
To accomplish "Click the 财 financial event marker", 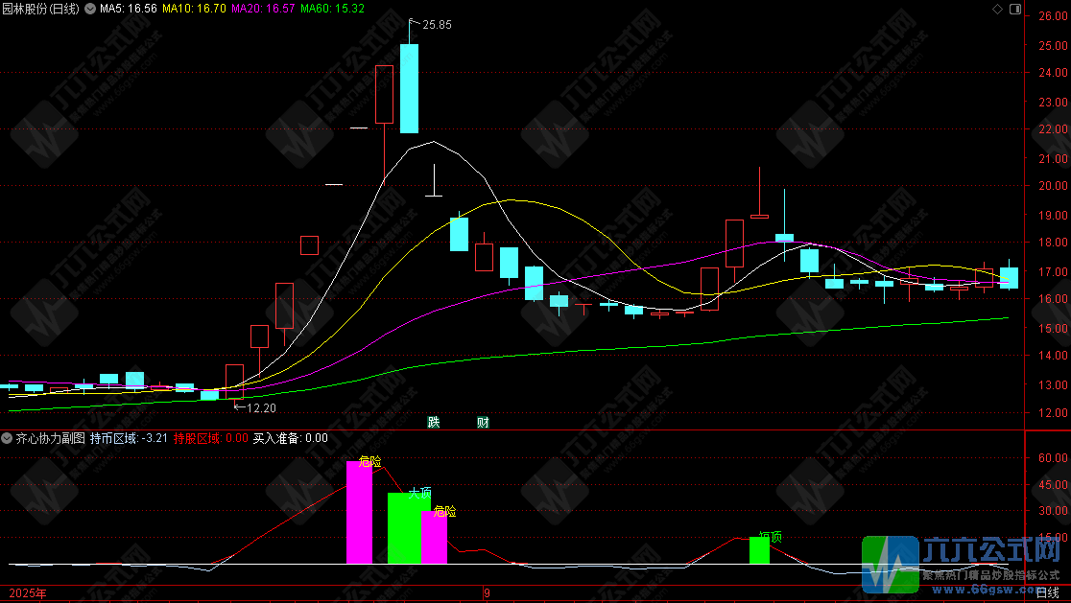I will [x=483, y=422].
